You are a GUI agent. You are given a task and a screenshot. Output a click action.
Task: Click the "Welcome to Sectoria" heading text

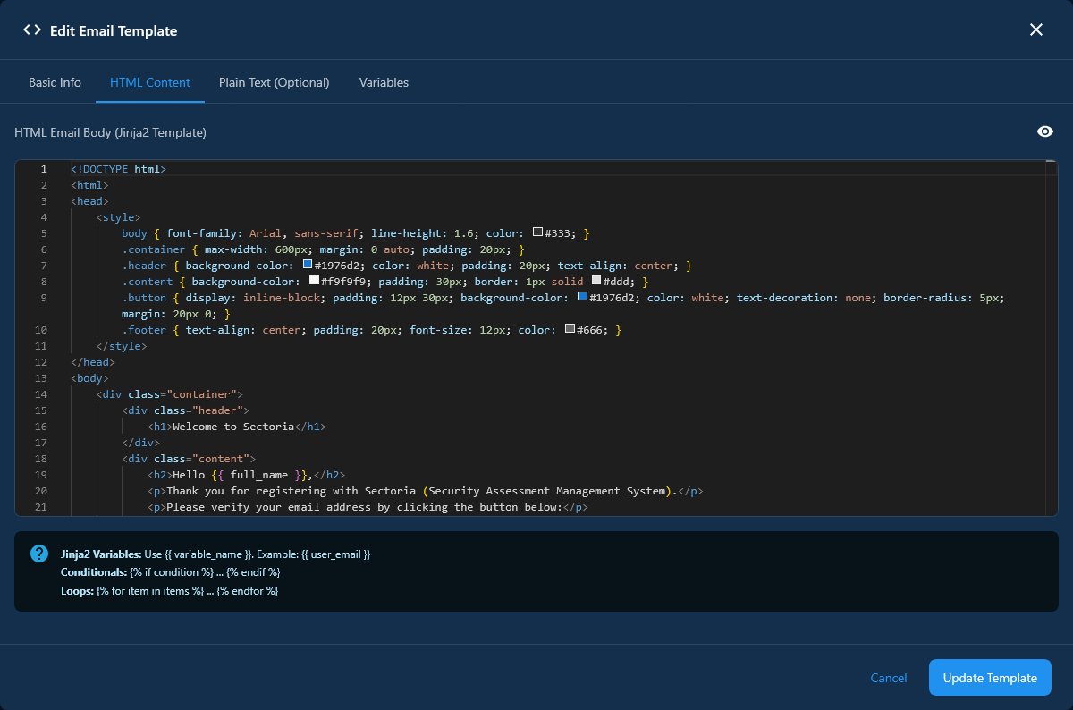[233, 427]
